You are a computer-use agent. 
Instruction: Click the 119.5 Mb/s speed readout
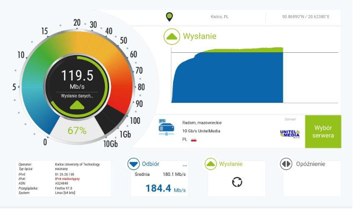[x=77, y=80]
